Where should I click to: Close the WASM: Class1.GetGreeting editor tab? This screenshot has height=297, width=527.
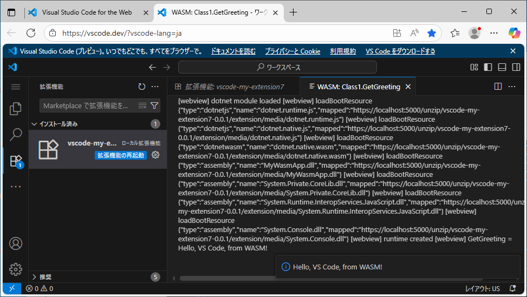tap(408, 87)
